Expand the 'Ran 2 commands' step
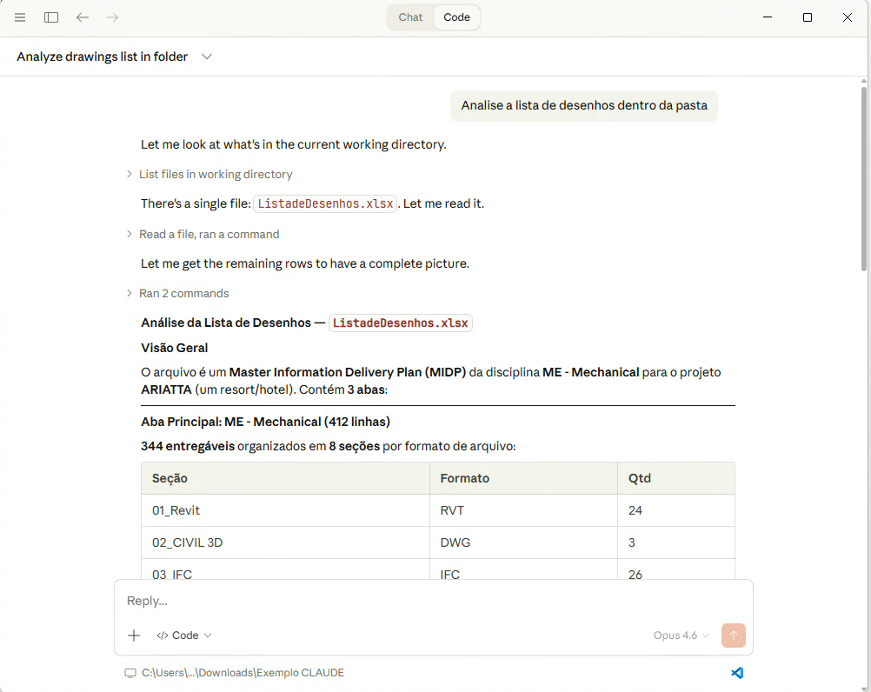 click(183, 293)
